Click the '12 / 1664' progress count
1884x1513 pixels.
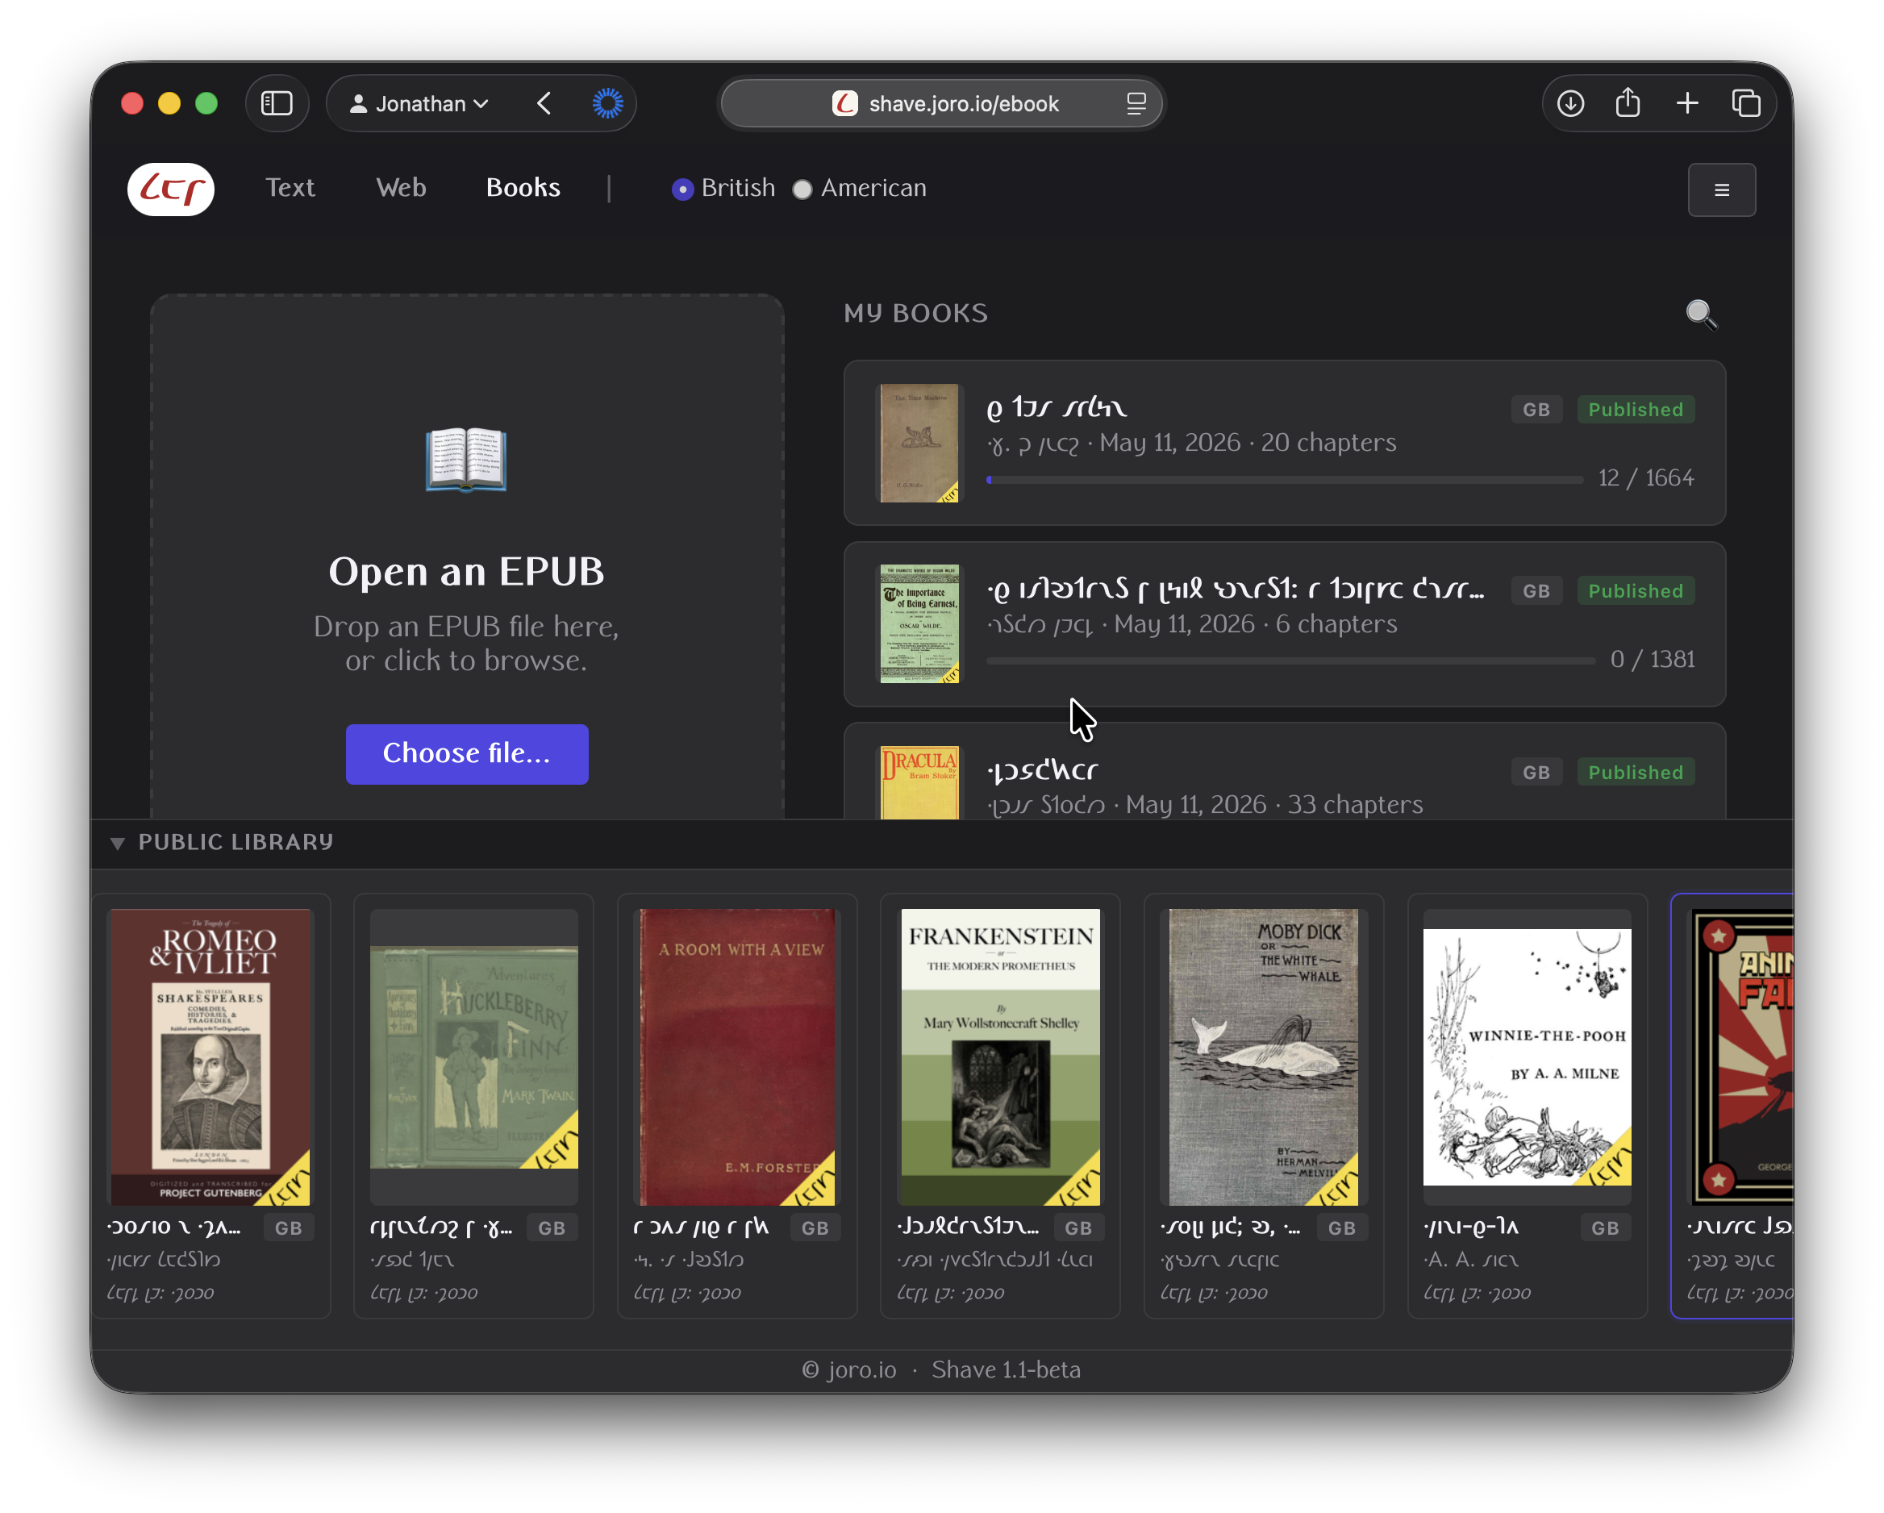[1645, 478]
